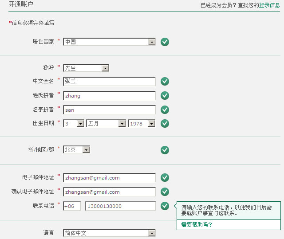The image size is (284, 239).
Task: Open the 需要帮助吗? help link
Action: pyautogui.click(x=197, y=225)
